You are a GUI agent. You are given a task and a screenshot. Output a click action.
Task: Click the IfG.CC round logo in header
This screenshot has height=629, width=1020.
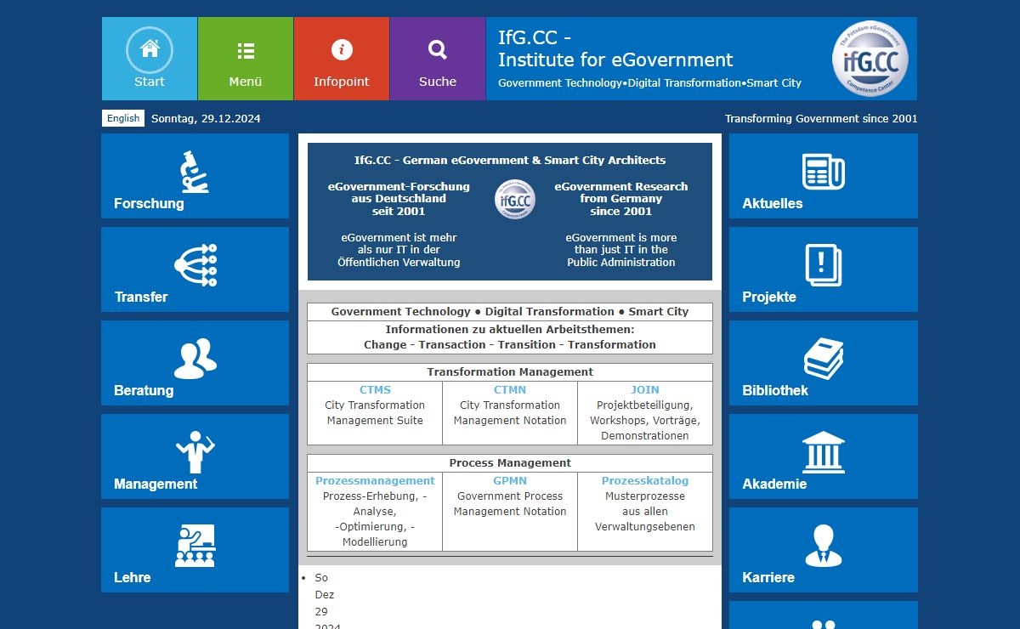click(870, 59)
